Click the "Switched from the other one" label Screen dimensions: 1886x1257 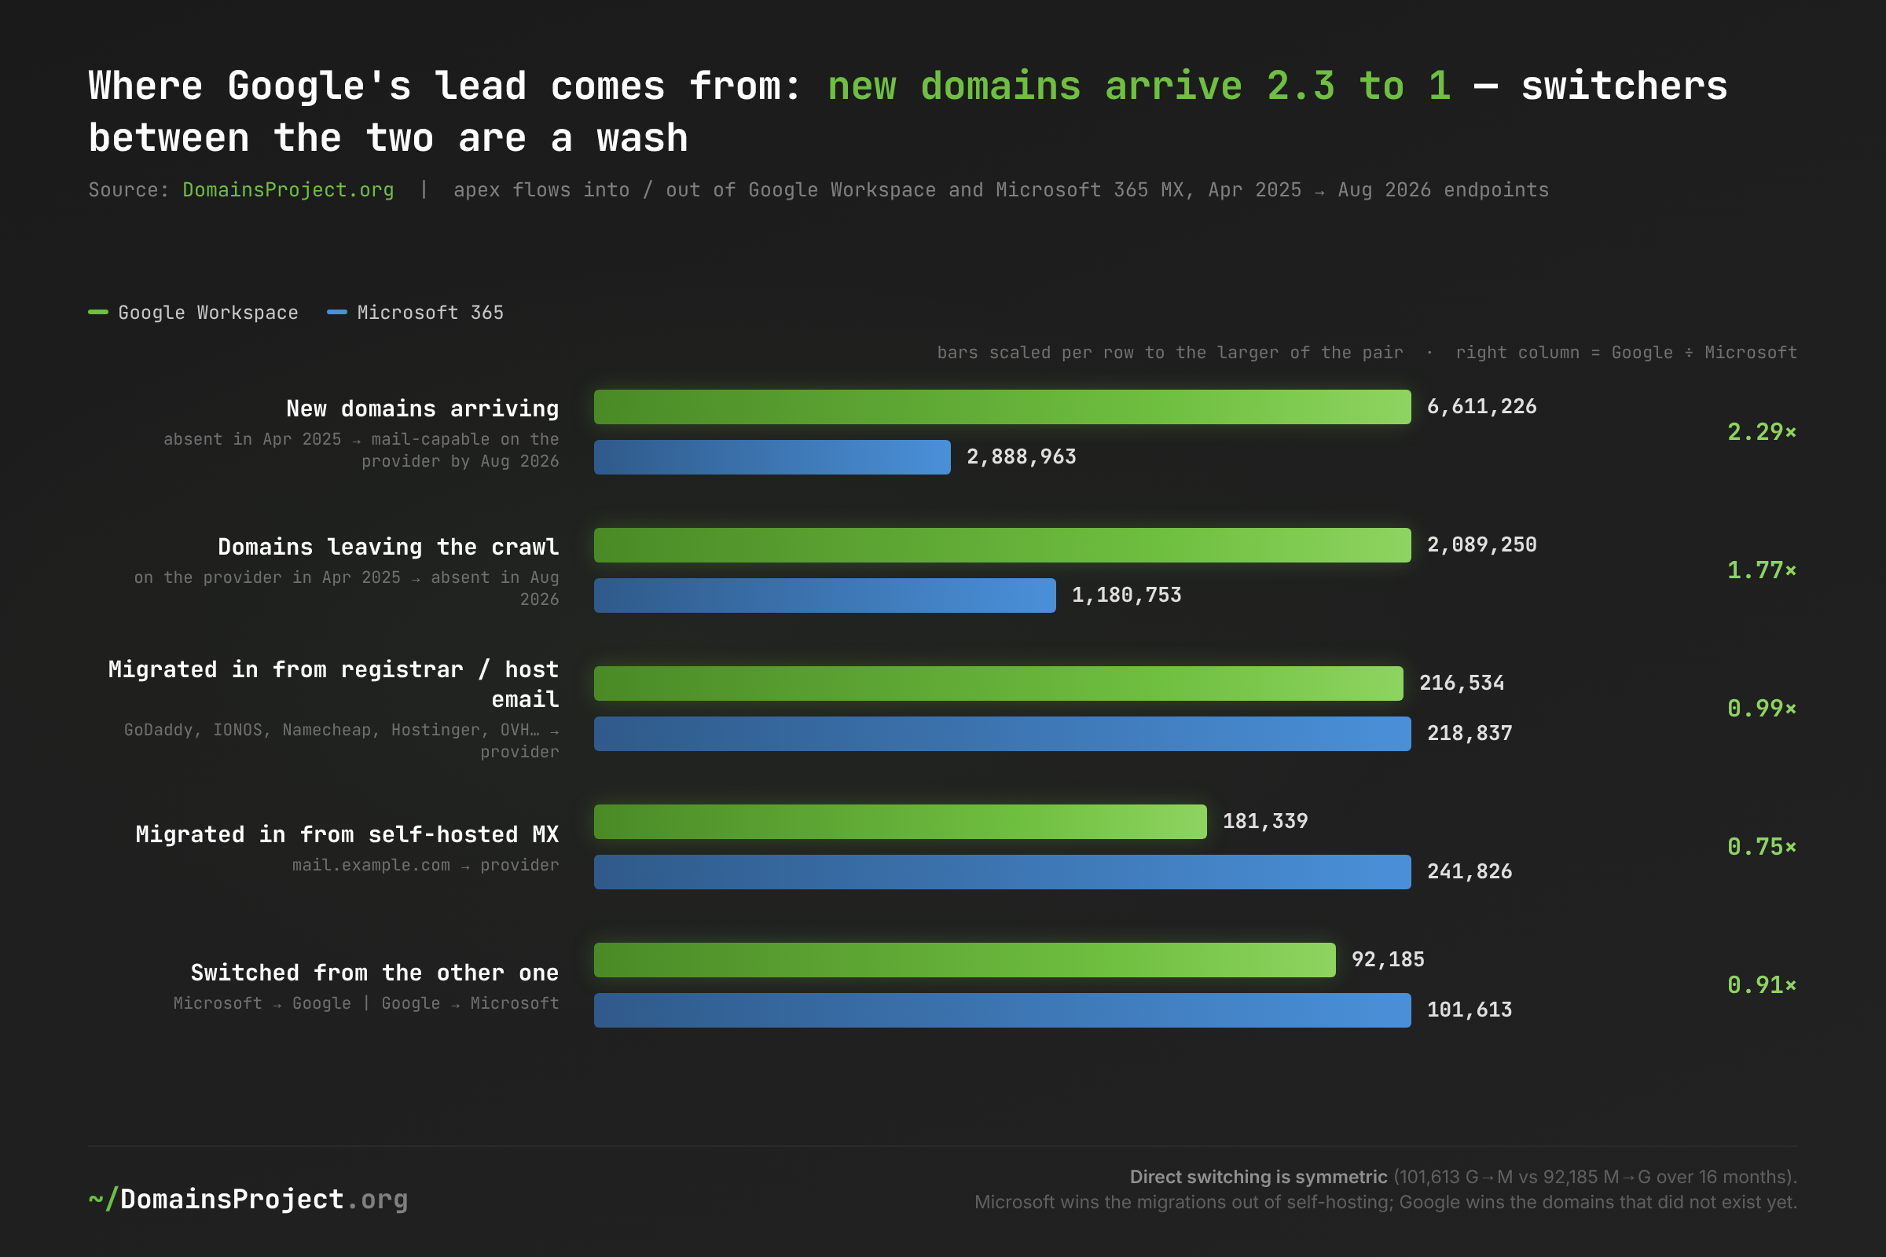[375, 973]
